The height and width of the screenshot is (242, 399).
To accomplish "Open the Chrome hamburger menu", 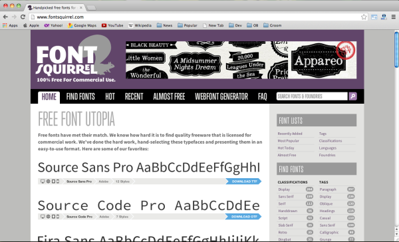I will tap(394, 17).
